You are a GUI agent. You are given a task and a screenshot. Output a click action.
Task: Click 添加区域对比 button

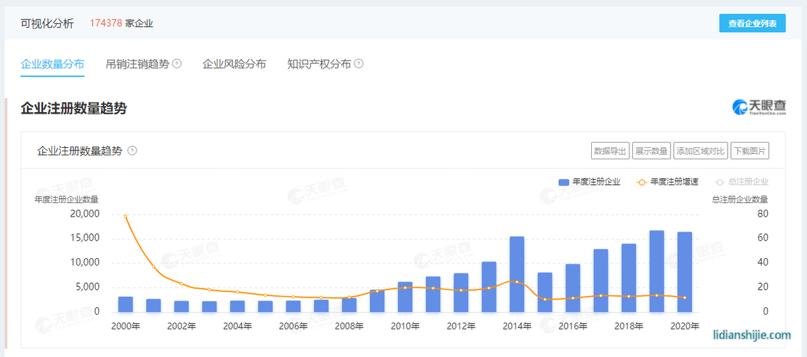[700, 151]
